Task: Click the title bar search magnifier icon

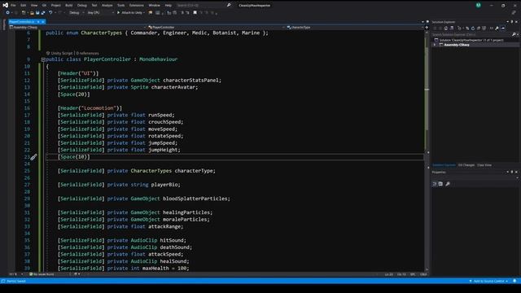Action: pos(229,6)
